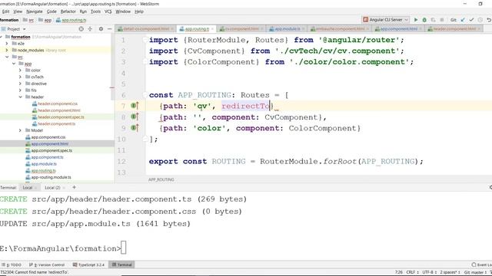
Task: Click the green Debug bug icon
Action: [424, 20]
